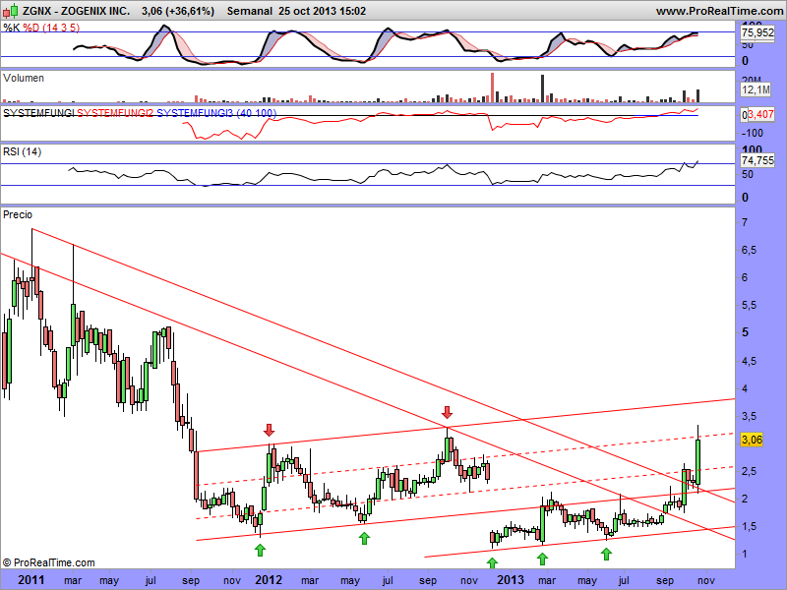Click the '2012' year label on time axis
This screenshot has width=787, height=590.
[269, 580]
